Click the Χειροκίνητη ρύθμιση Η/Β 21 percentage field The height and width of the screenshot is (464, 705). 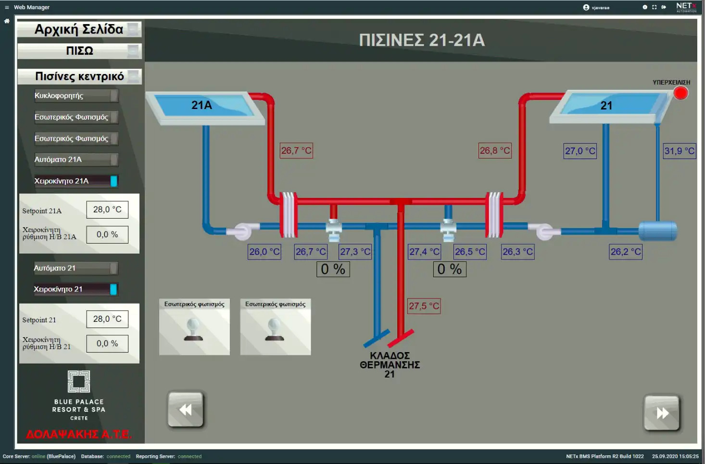click(107, 343)
